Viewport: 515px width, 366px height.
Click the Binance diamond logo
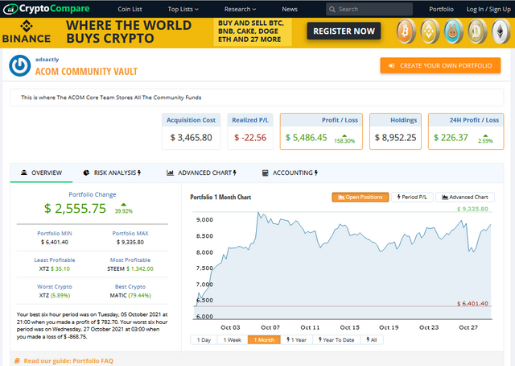click(27, 26)
